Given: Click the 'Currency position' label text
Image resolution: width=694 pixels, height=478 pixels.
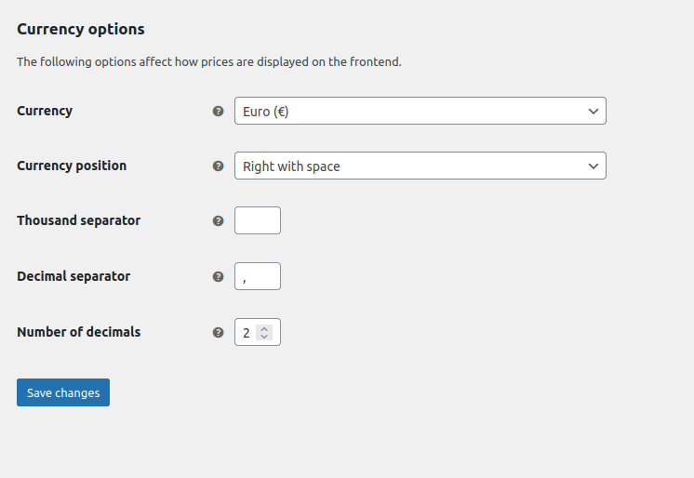Looking at the screenshot, I should coord(72,166).
